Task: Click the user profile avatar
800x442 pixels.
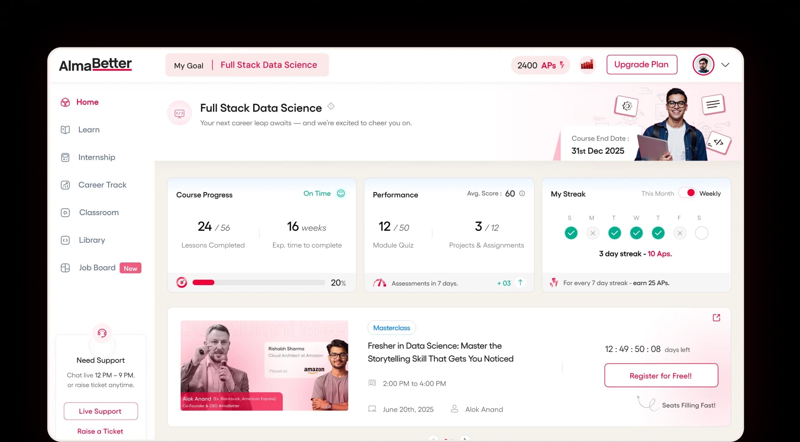Action: [x=703, y=65]
